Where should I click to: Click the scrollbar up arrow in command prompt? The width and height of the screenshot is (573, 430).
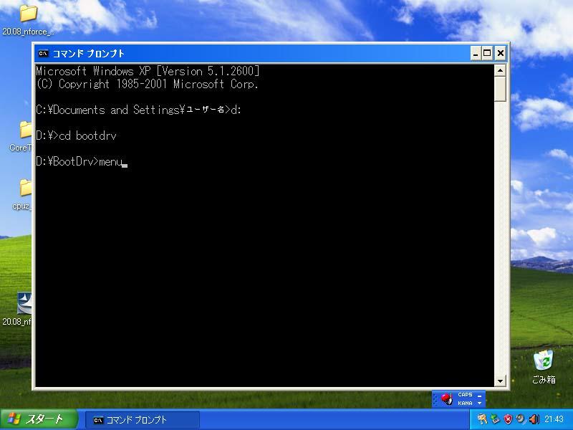point(500,70)
